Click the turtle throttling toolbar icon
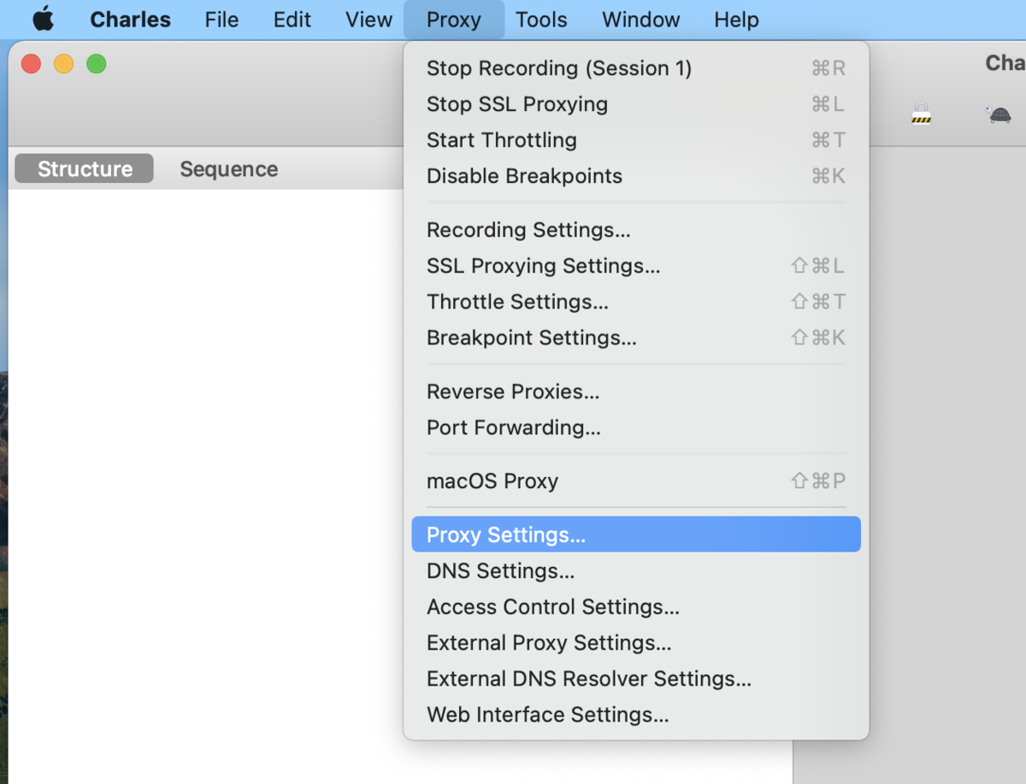Image resolution: width=1026 pixels, height=784 pixels. click(x=998, y=115)
